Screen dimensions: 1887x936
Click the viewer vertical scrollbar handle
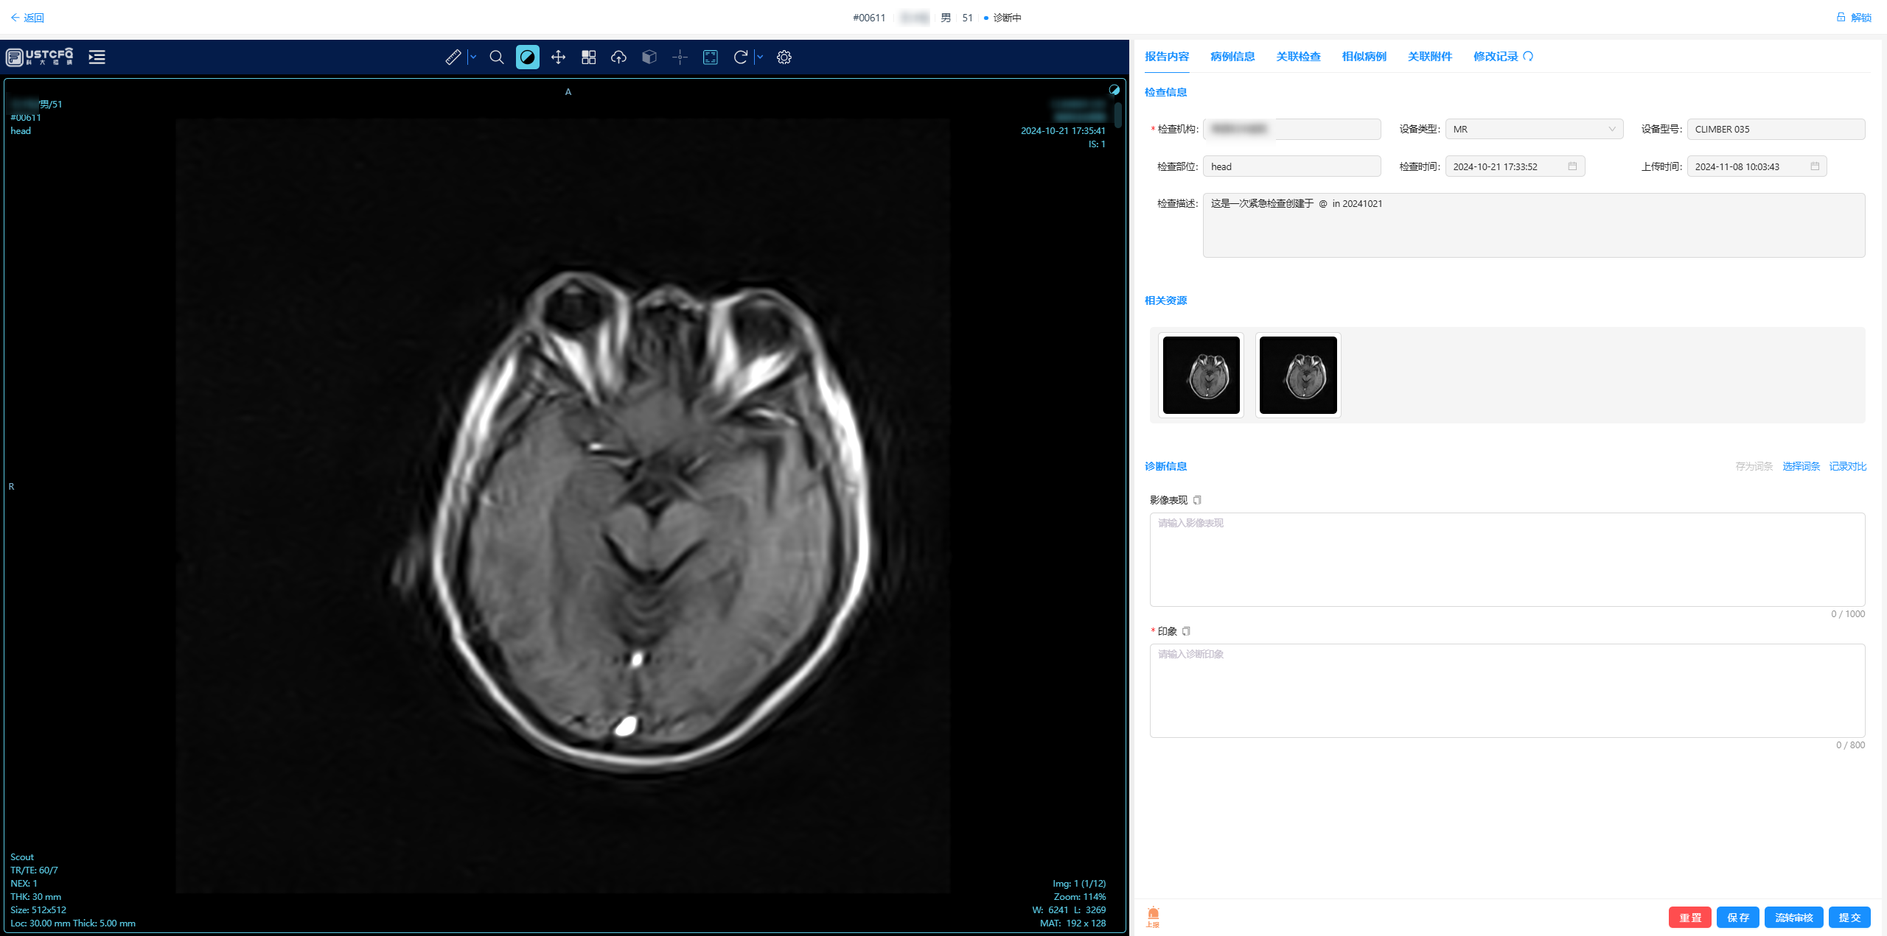1117,115
